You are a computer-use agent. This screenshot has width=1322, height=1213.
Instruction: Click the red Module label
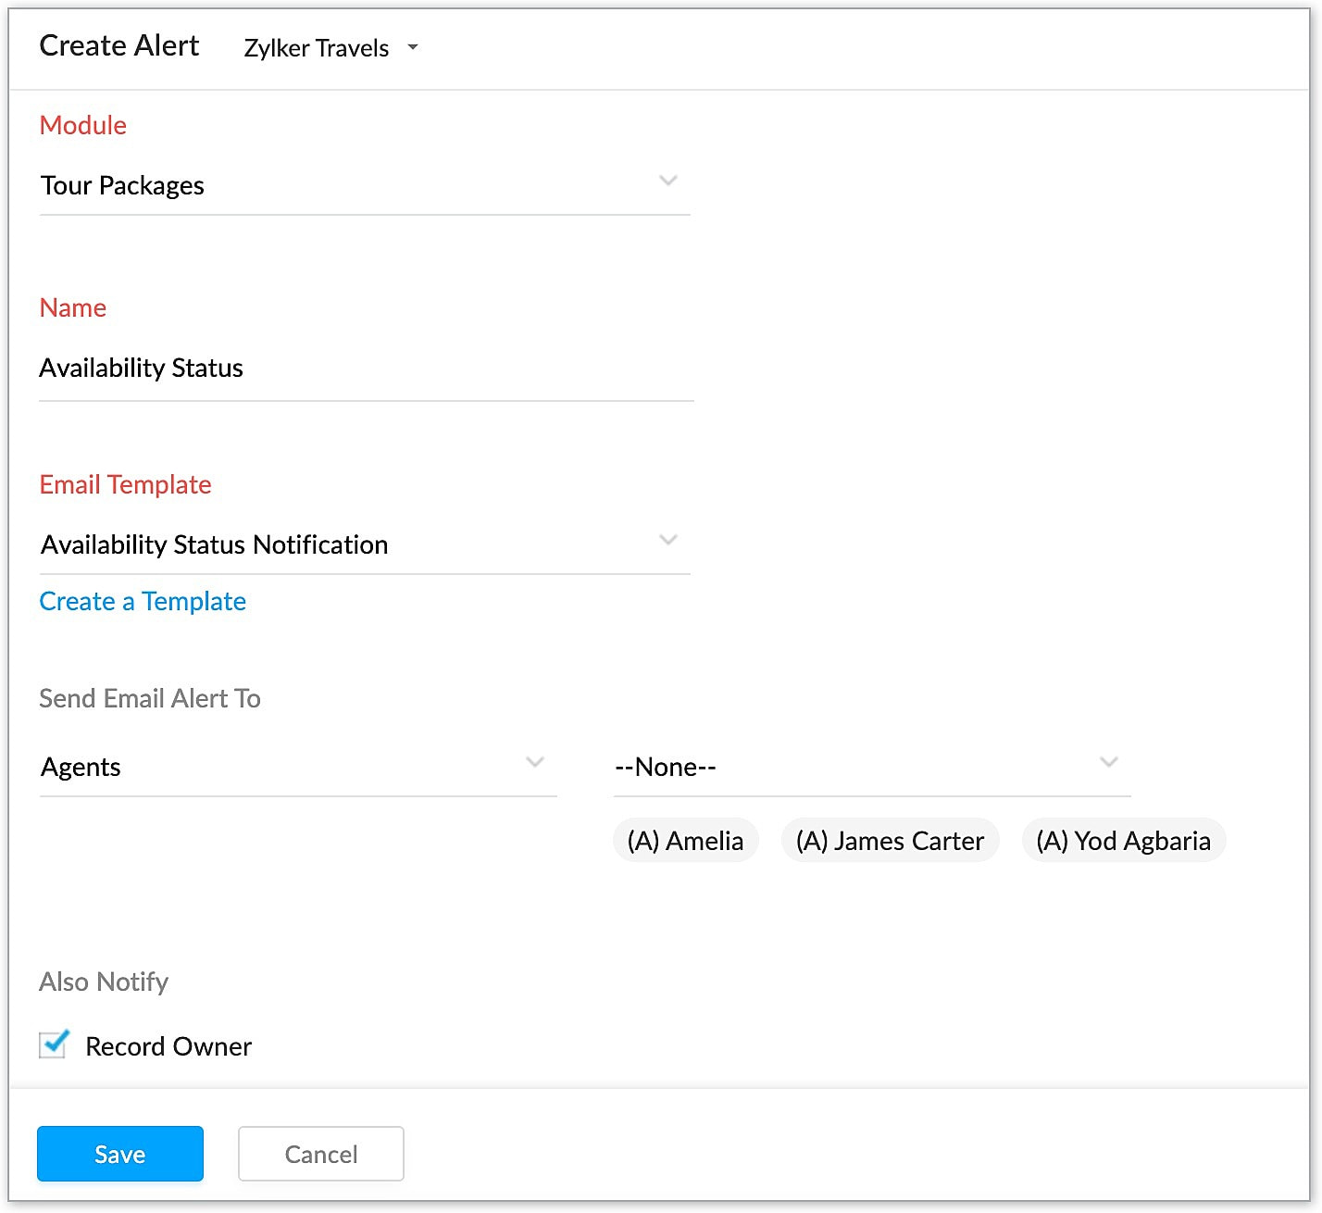point(82,125)
